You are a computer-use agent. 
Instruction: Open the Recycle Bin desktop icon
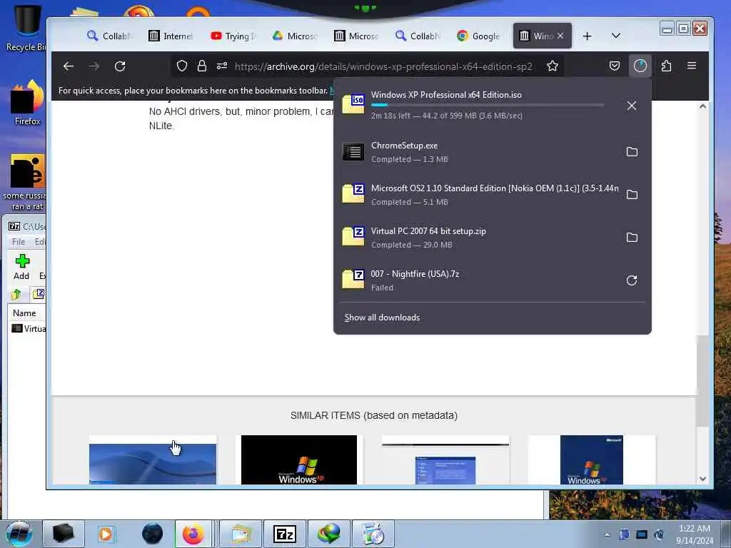click(26, 28)
